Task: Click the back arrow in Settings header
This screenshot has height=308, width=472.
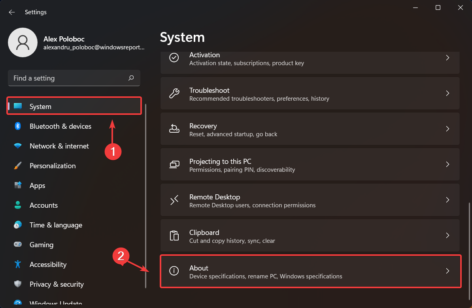Action: click(x=12, y=12)
